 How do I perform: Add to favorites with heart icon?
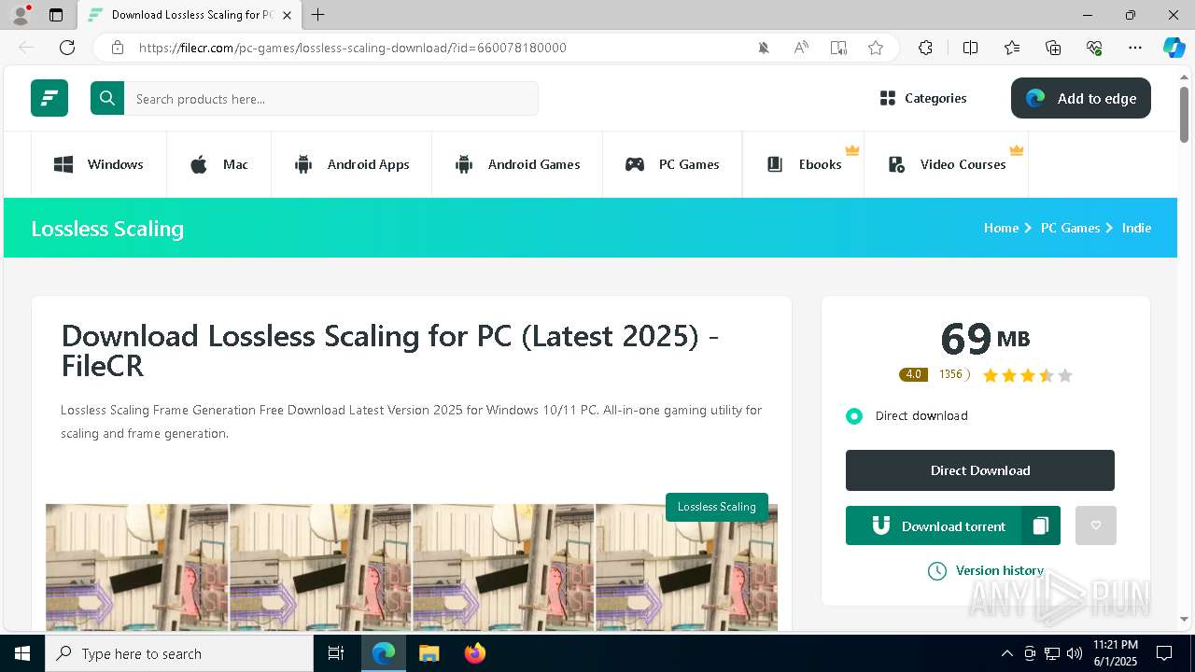tap(1096, 525)
